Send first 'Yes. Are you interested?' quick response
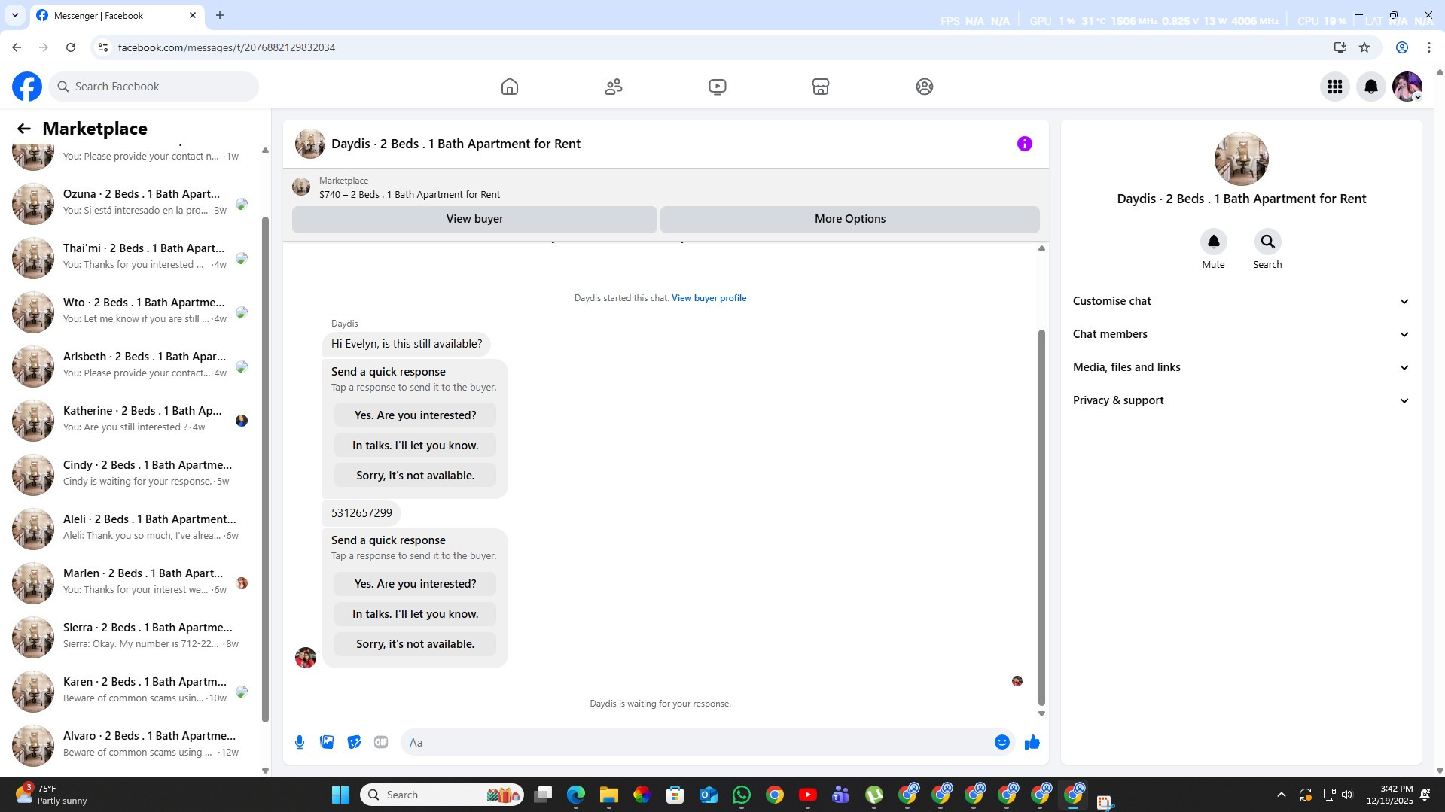1445x812 pixels. coord(415,415)
